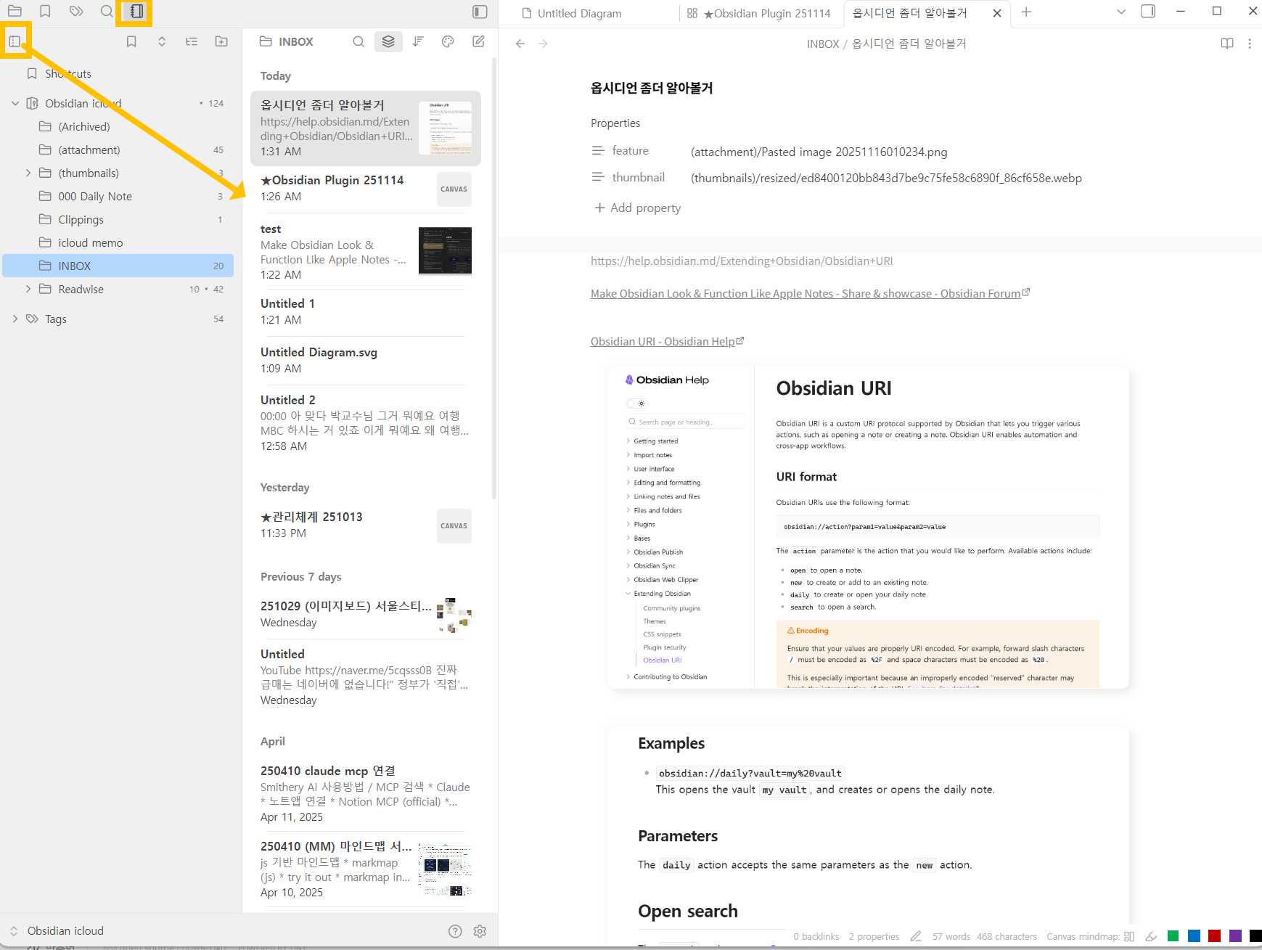Open Make Obsidian Look & Function forum link
The image size is (1262, 950).
pyautogui.click(x=806, y=293)
